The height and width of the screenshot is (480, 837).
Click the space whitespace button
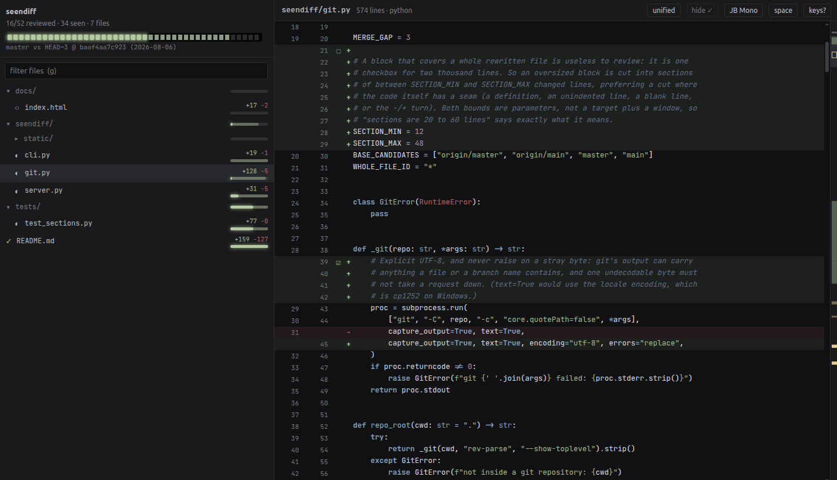pos(783,11)
